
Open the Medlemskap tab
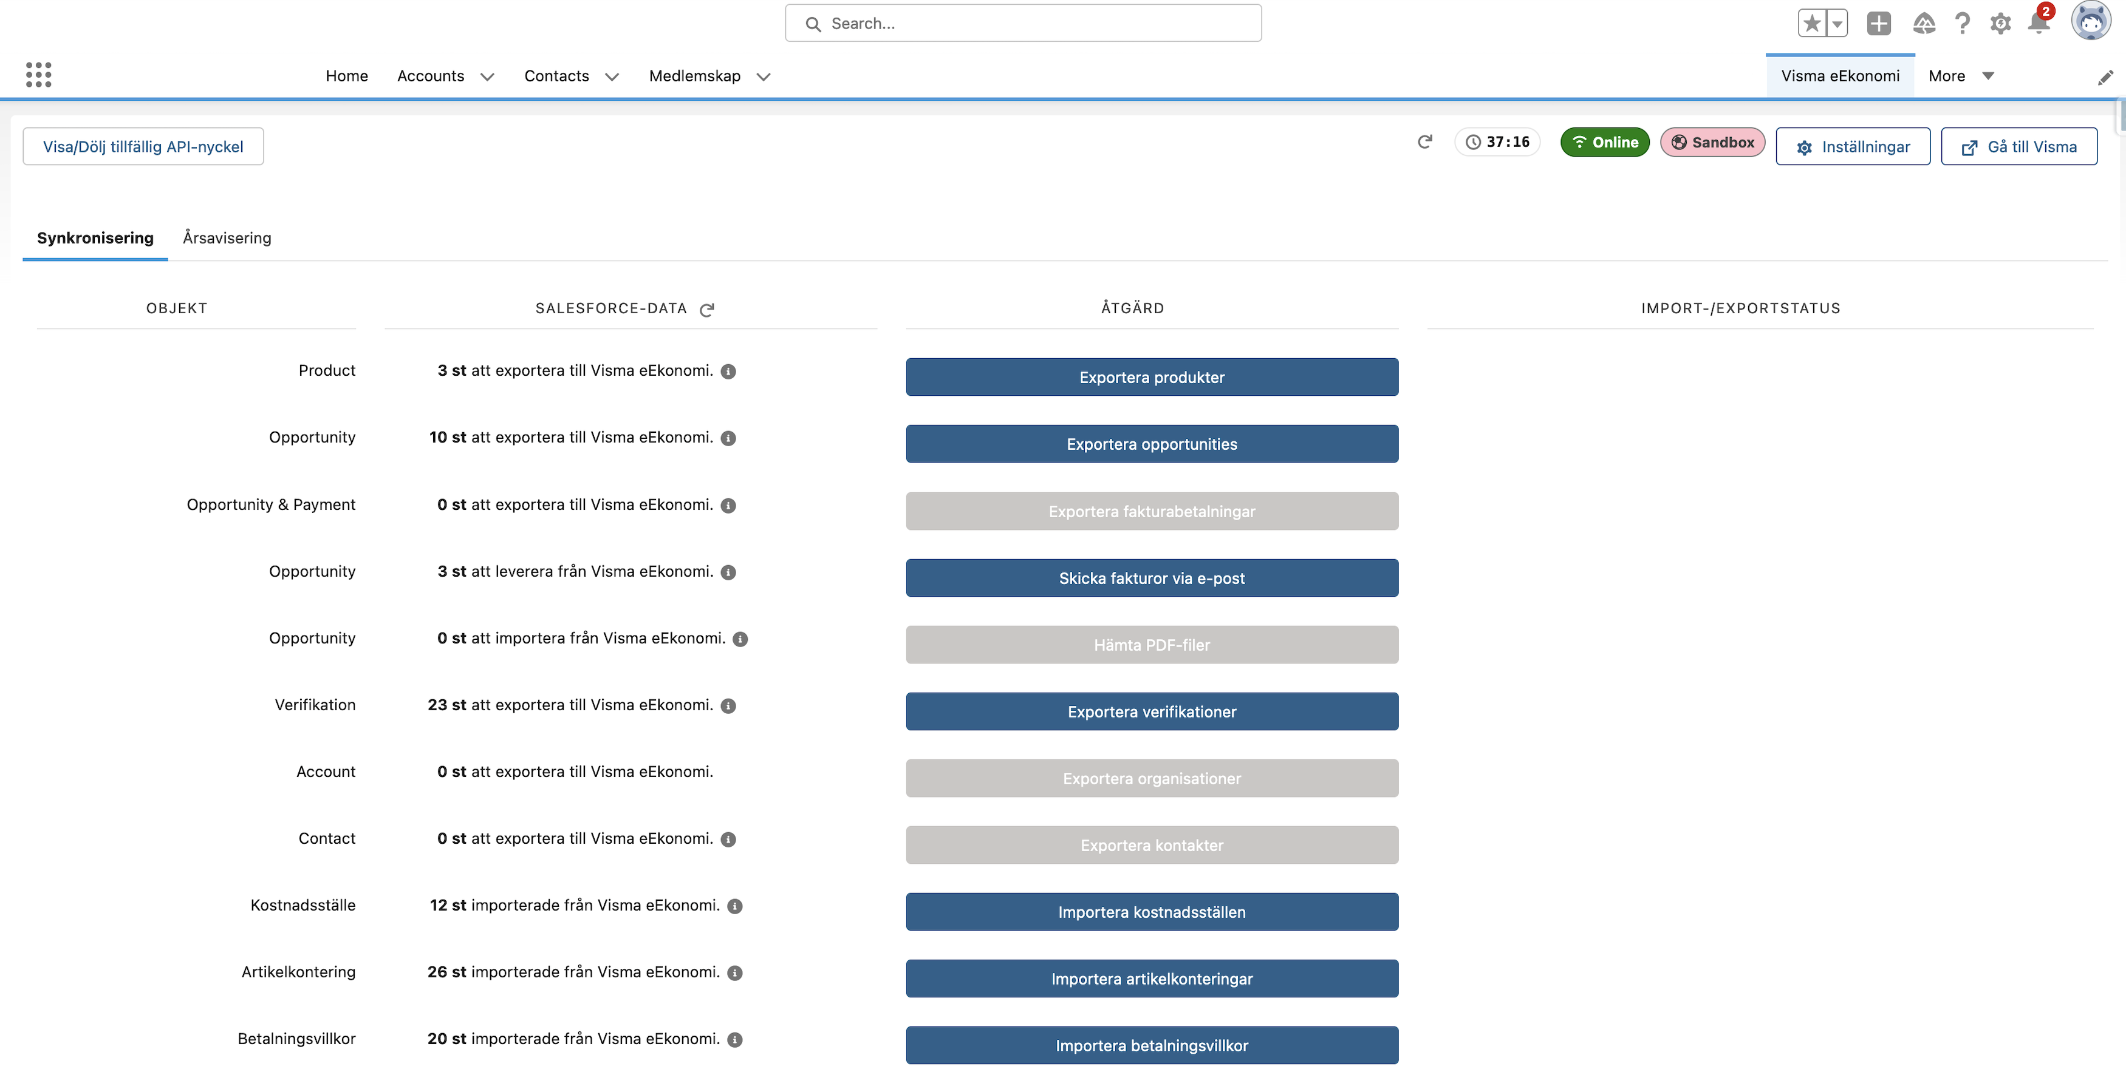(695, 76)
